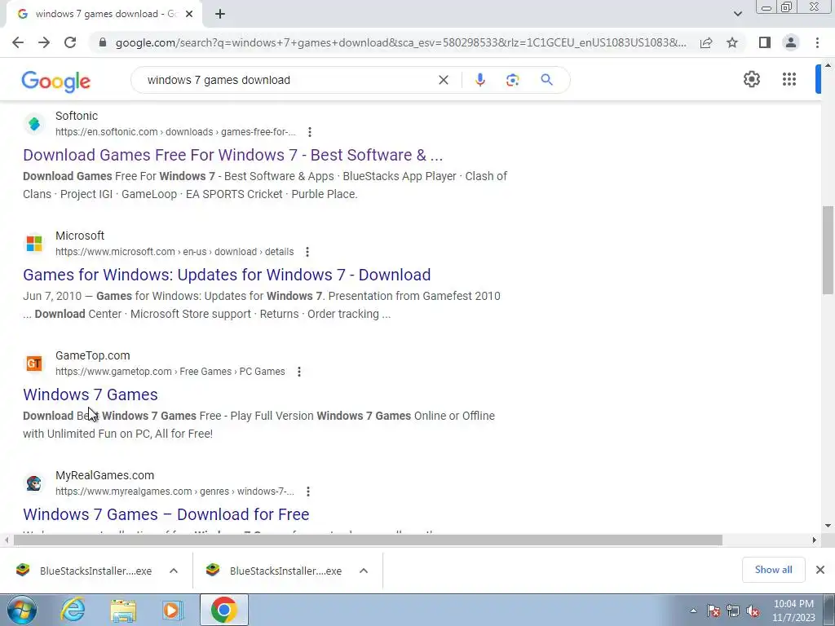
Task: Open Windows 7 Games – Download for Free
Action: click(x=166, y=514)
